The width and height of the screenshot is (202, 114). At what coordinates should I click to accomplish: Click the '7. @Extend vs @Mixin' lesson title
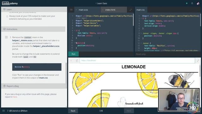pyautogui.click(x=17, y=111)
